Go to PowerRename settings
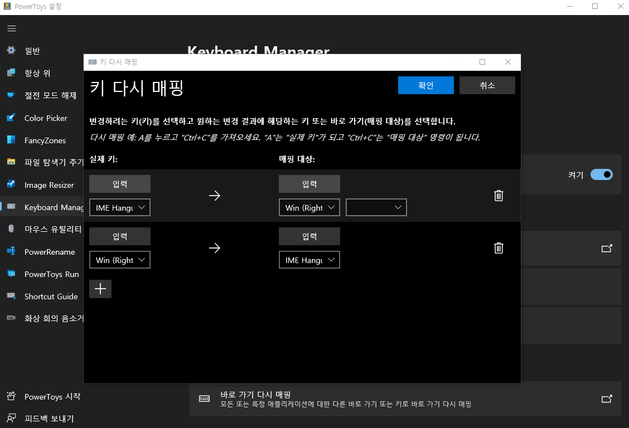 coord(49,252)
